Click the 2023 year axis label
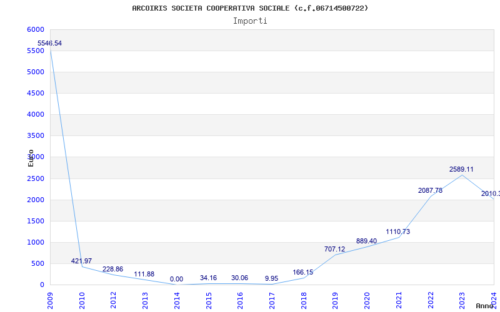 (462, 301)
